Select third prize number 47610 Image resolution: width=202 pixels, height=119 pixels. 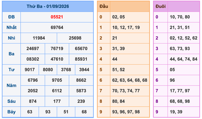57,59
